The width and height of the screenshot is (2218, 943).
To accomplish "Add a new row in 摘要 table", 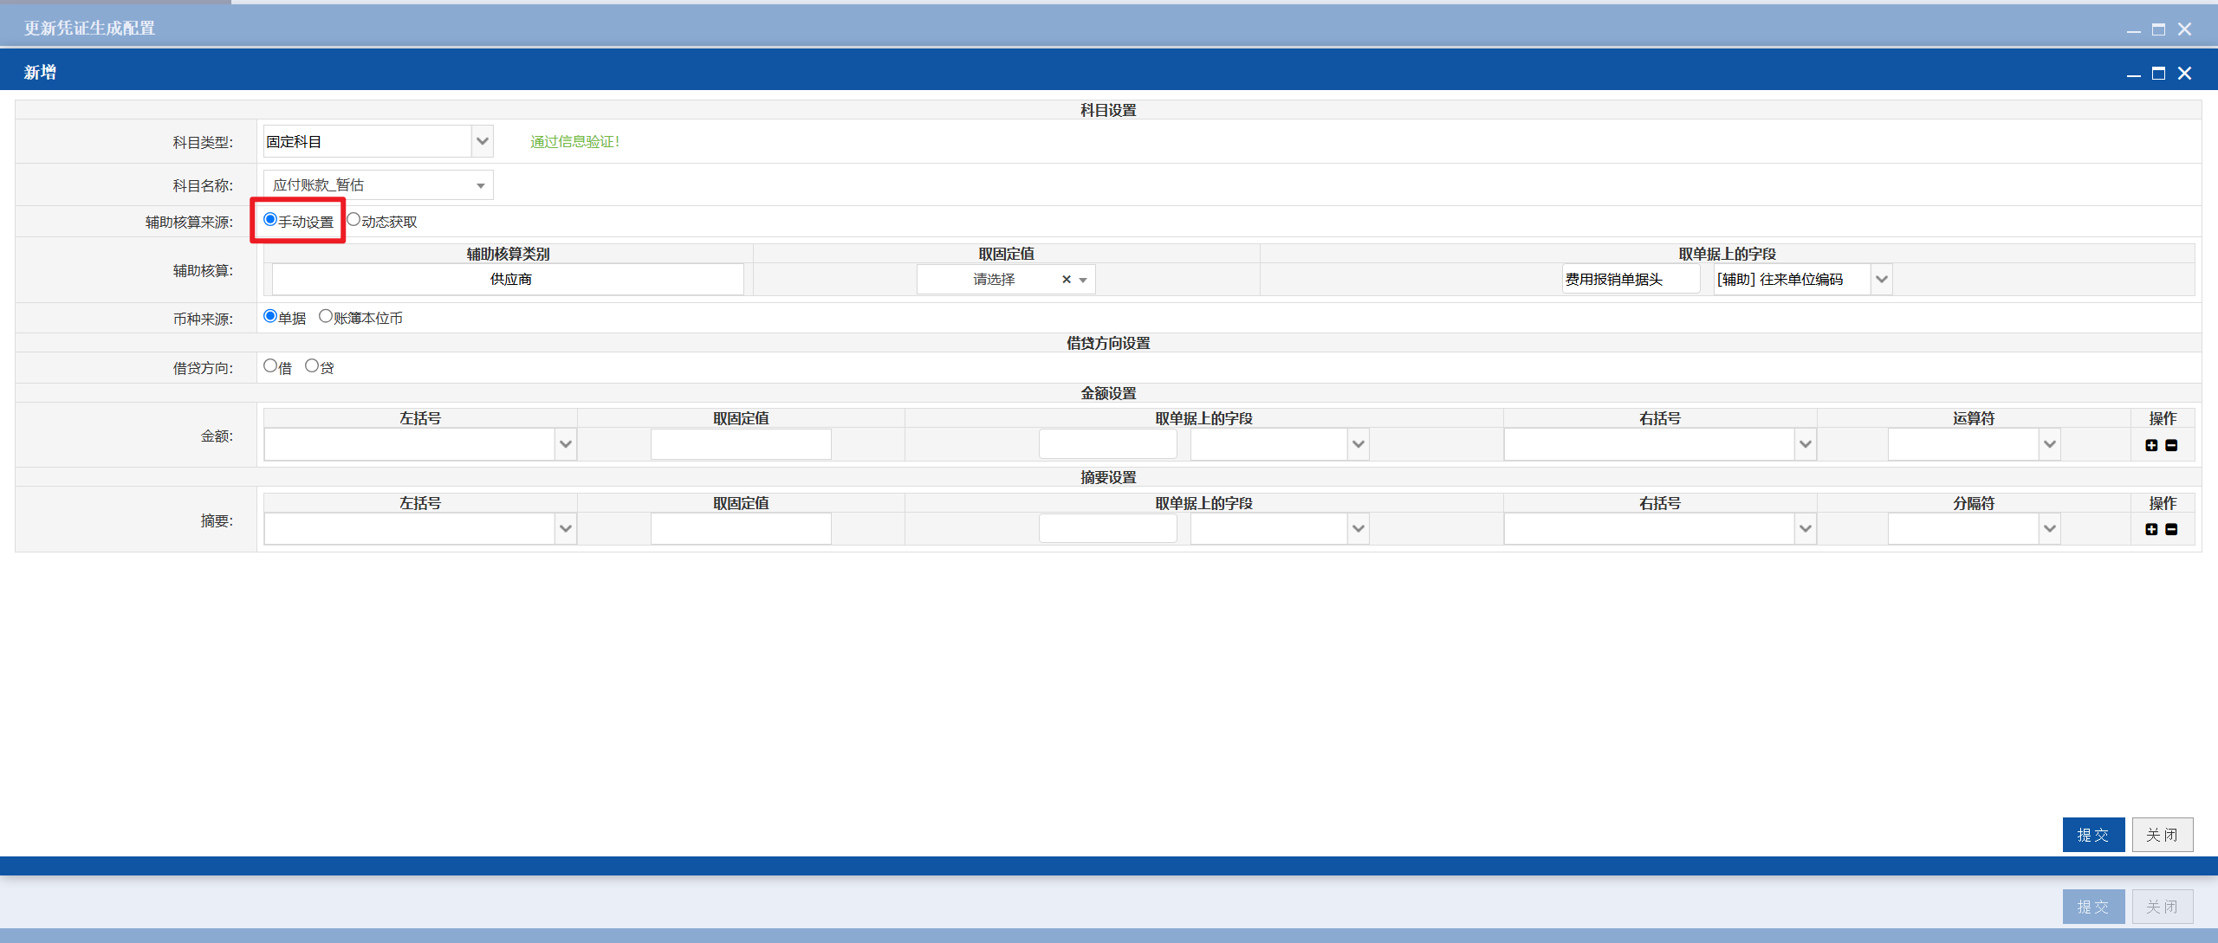I will click(x=2151, y=529).
